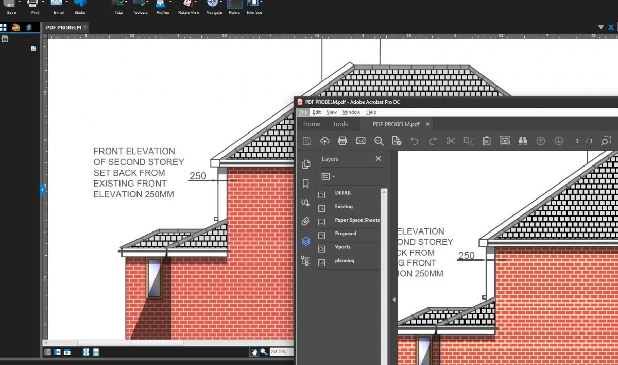
Task: Open the Attachments paperclip panel
Action: pyautogui.click(x=305, y=222)
